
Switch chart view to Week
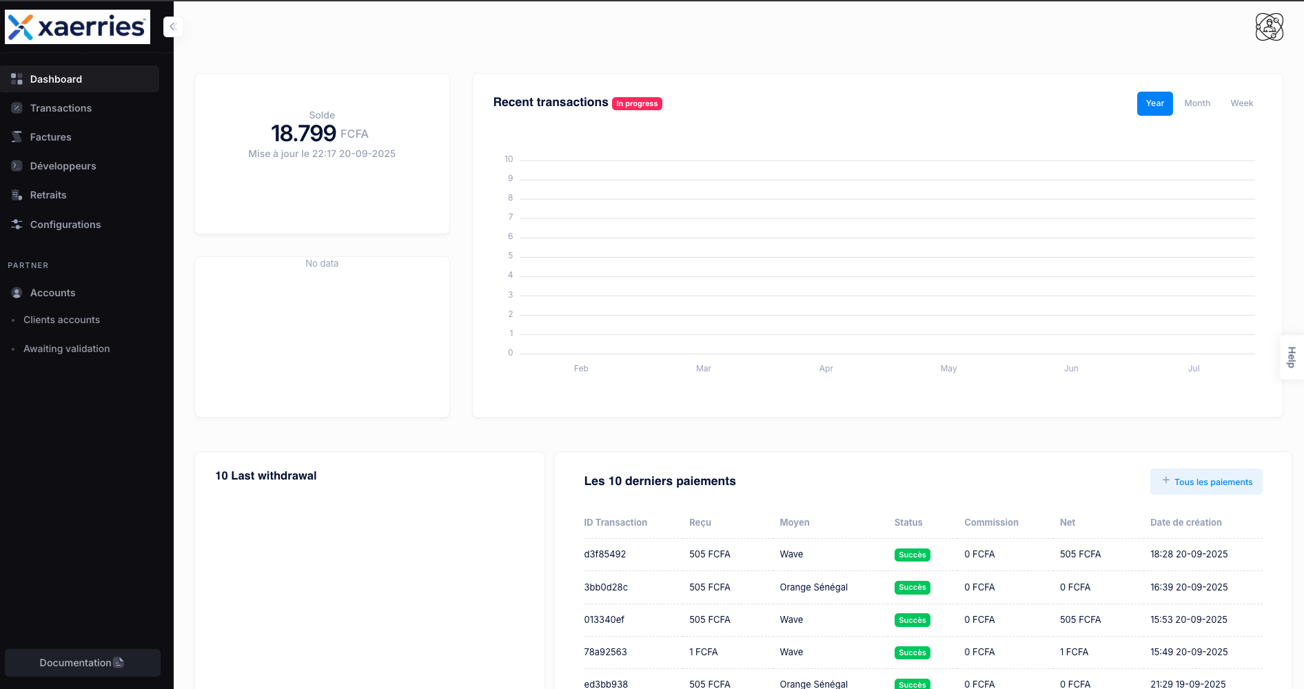point(1241,103)
